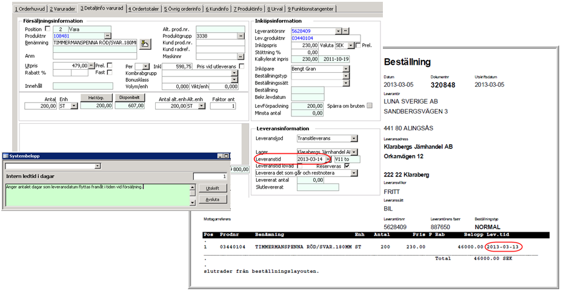Switch to the 2 Varurader tab
The width and height of the screenshot is (561, 291).
(x=62, y=8)
